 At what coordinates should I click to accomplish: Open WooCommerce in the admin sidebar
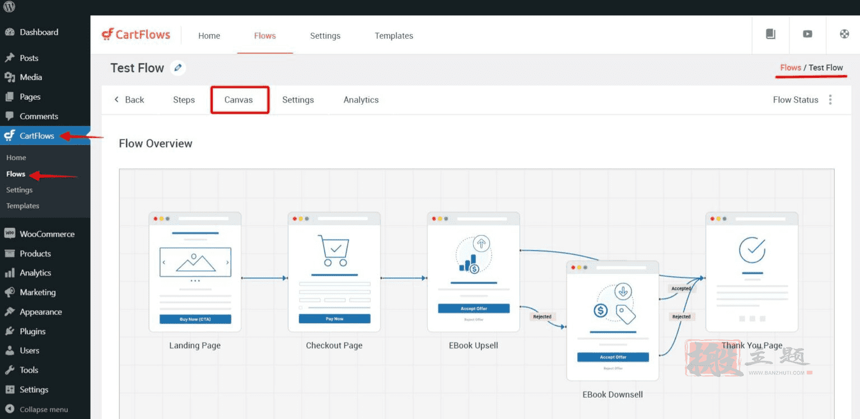pos(47,234)
